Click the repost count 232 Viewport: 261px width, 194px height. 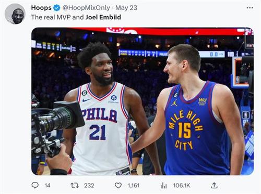89,186
